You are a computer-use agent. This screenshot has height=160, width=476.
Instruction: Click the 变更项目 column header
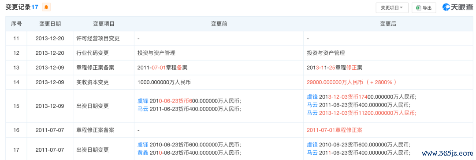[x=104, y=24]
